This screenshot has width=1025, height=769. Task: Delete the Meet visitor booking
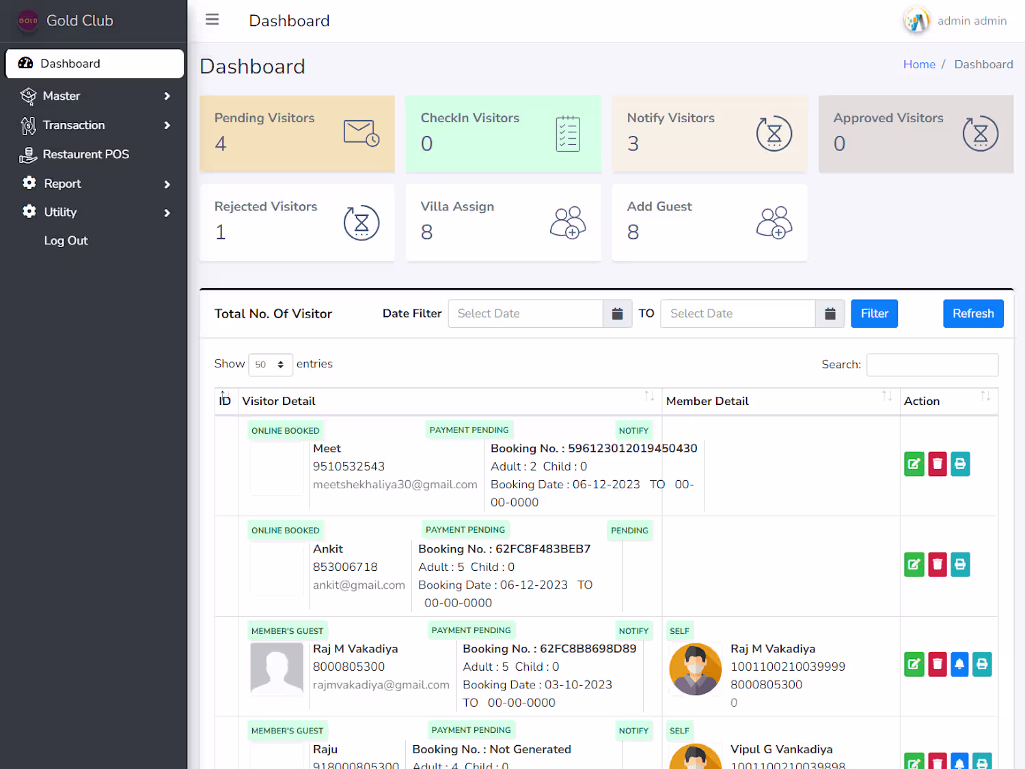pos(938,464)
